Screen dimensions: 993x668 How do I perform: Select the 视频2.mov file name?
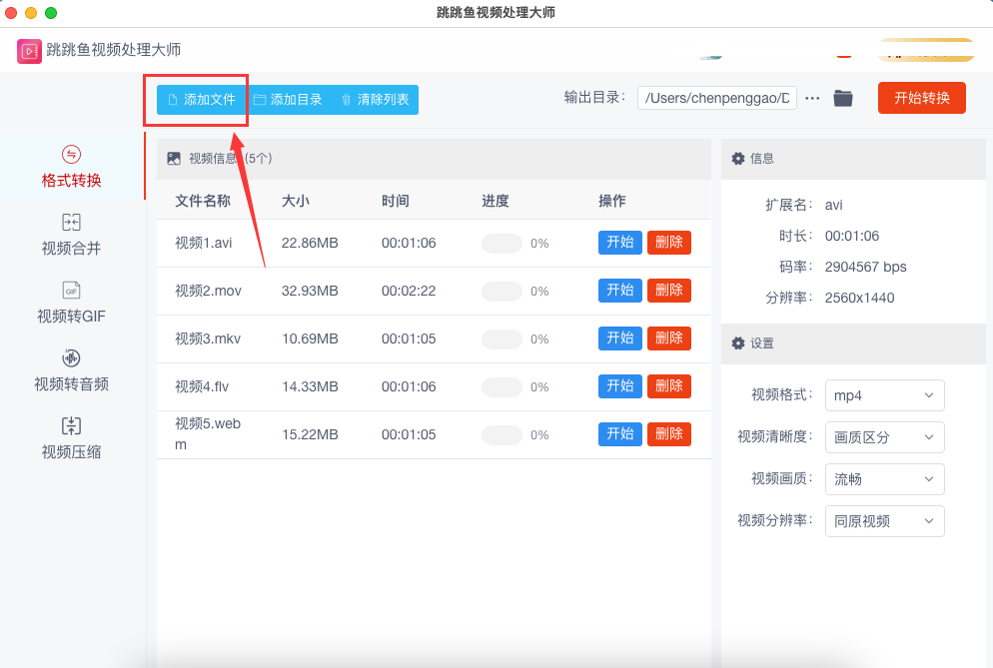click(208, 292)
